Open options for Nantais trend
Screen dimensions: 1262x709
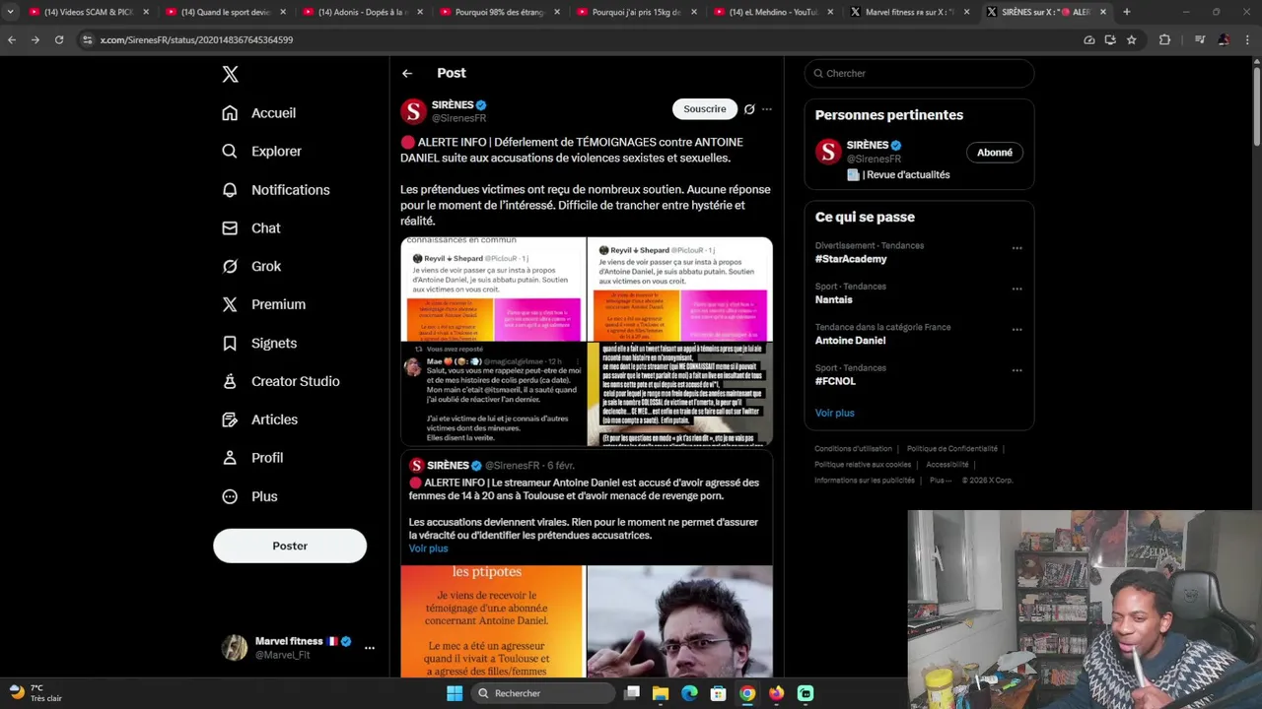click(x=1017, y=290)
